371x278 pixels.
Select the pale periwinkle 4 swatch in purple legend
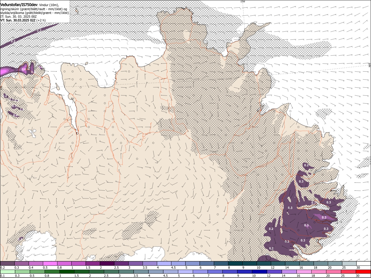tap(164, 263)
